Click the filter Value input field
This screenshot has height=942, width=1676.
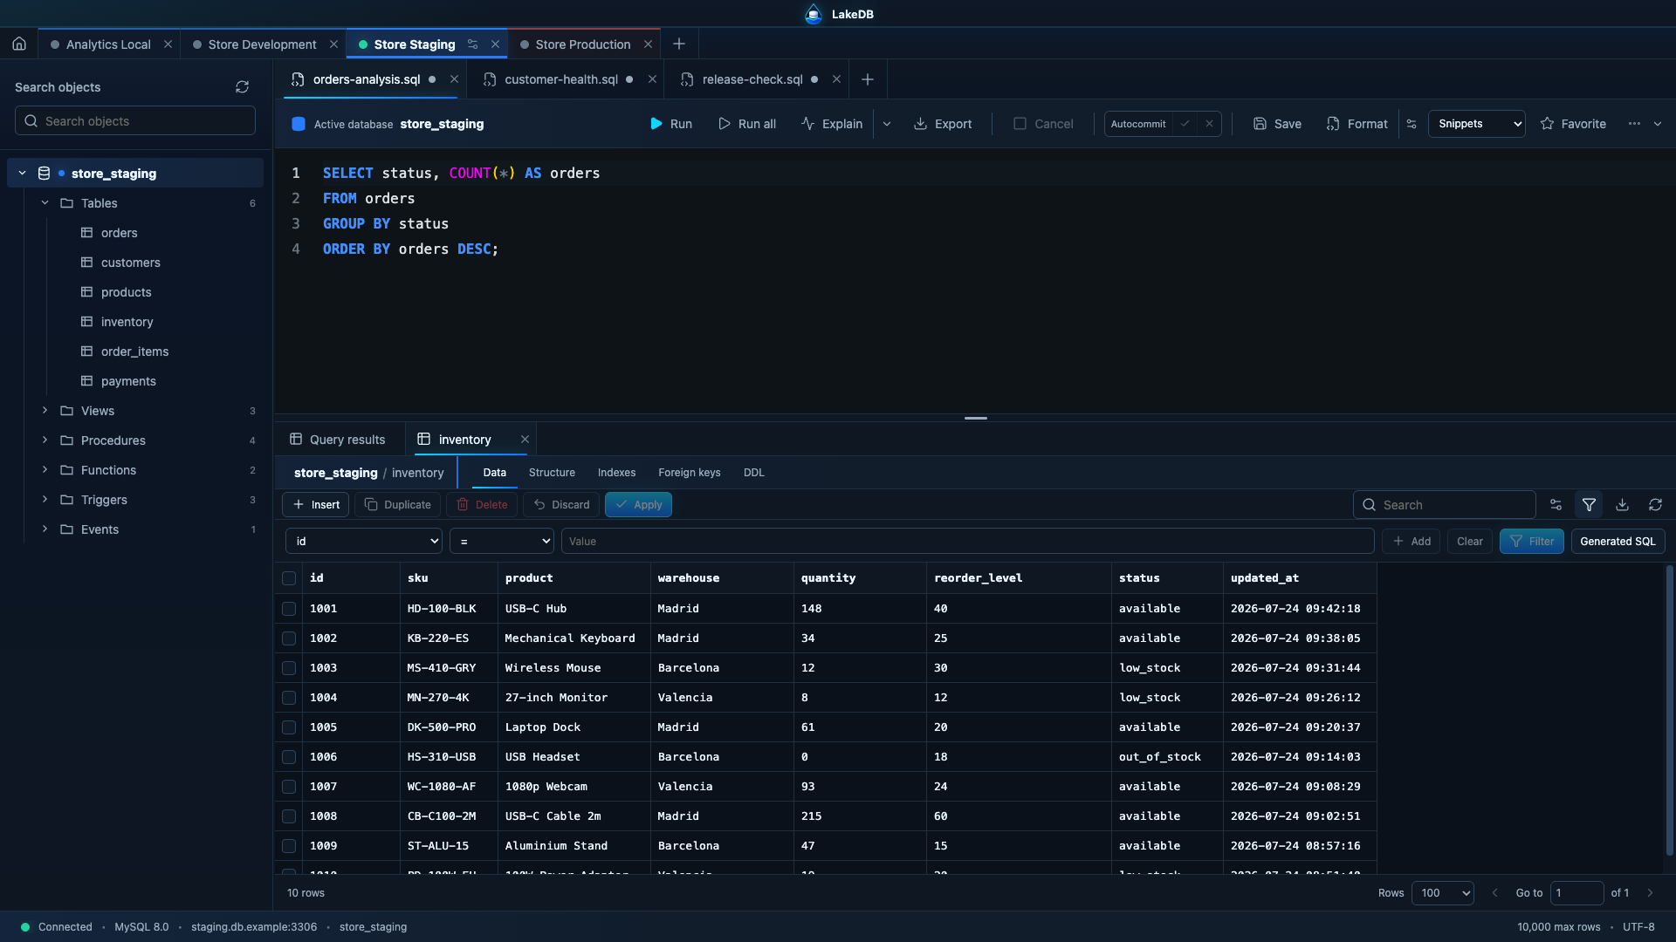[967, 542]
